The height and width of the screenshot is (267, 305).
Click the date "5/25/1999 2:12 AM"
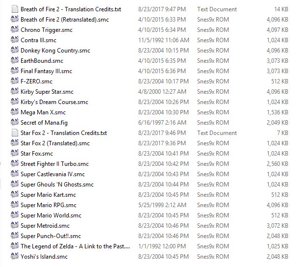(x=162, y=205)
